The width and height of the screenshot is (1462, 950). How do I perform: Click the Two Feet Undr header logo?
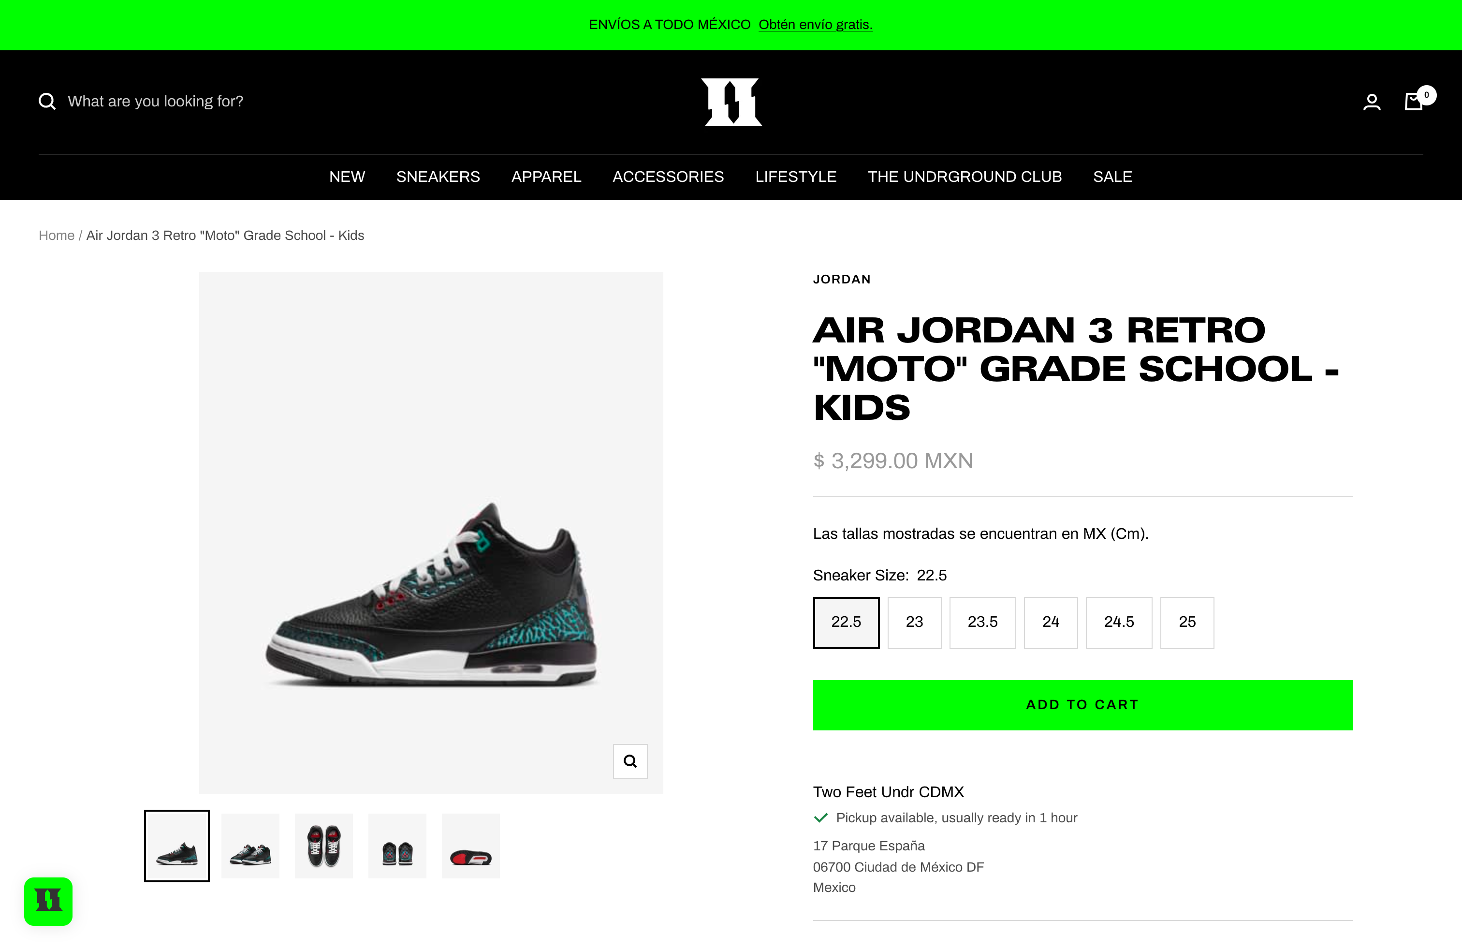pos(731,102)
